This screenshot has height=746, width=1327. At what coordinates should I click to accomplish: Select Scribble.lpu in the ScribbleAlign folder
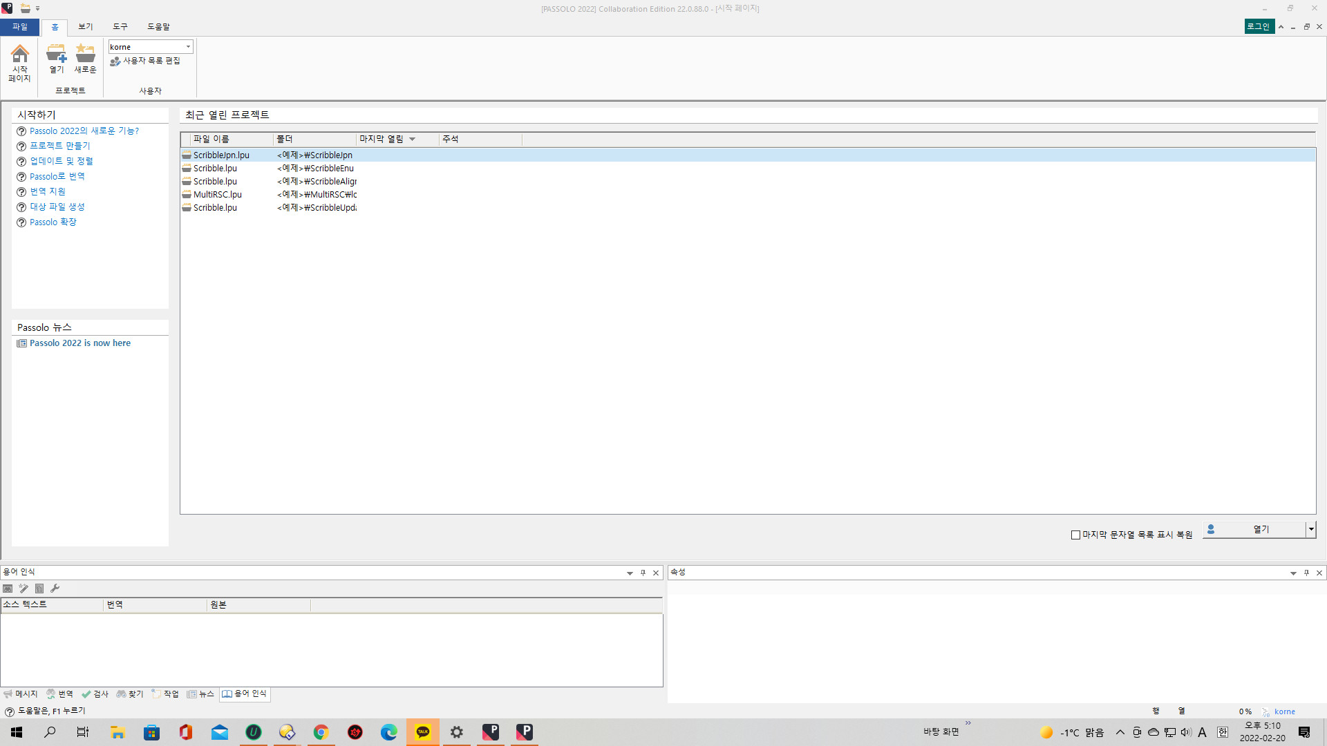click(748, 182)
